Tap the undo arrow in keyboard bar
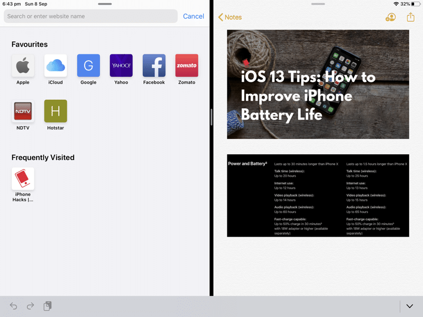This screenshot has width=423, height=317. click(14, 306)
